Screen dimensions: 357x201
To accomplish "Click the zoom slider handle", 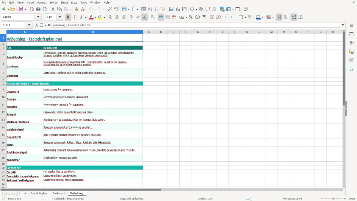I will point(333,199).
